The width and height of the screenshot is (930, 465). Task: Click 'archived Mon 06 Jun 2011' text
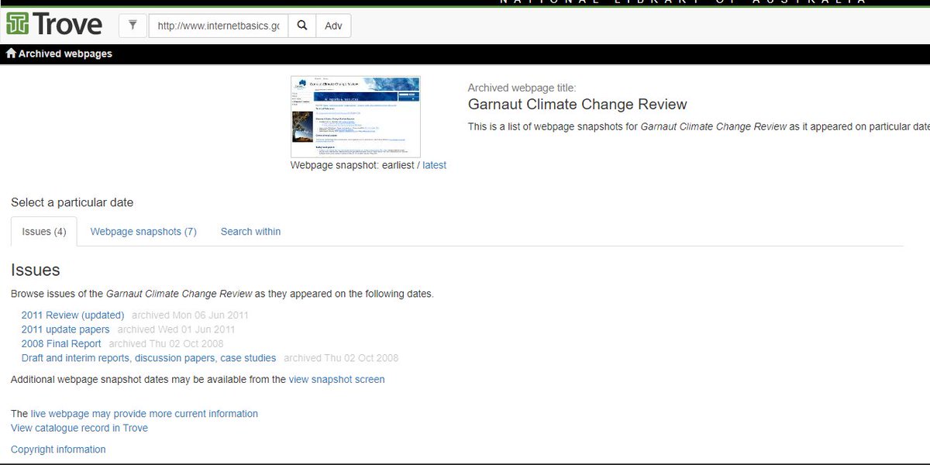[x=190, y=315]
